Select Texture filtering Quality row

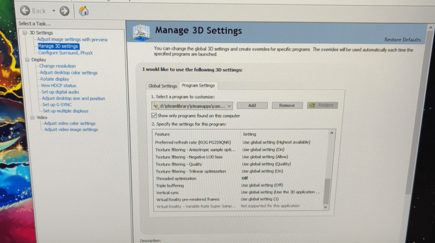click(x=241, y=164)
